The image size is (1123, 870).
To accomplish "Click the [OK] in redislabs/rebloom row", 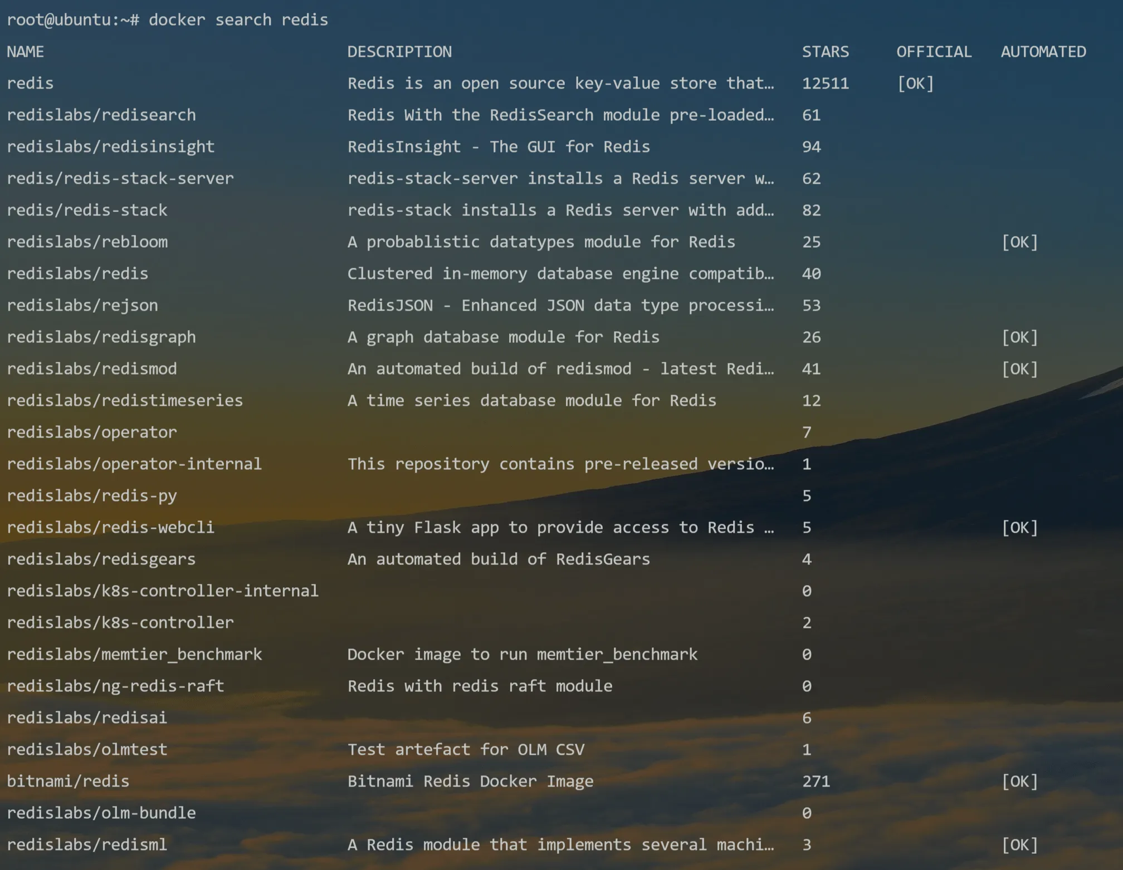I will 1020,242.
